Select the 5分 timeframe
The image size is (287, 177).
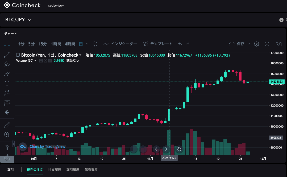pos(31,44)
